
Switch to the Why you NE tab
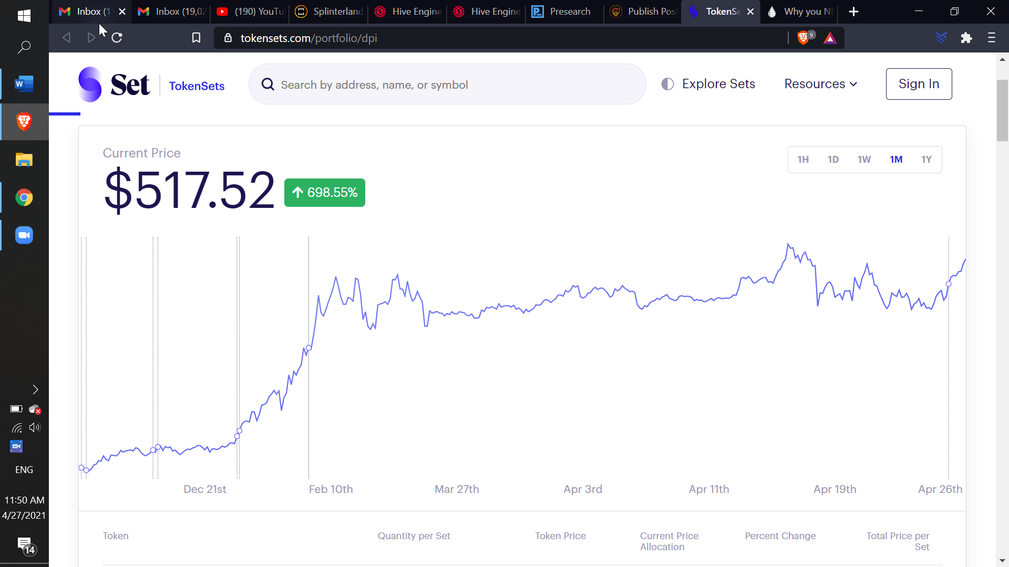pos(800,12)
